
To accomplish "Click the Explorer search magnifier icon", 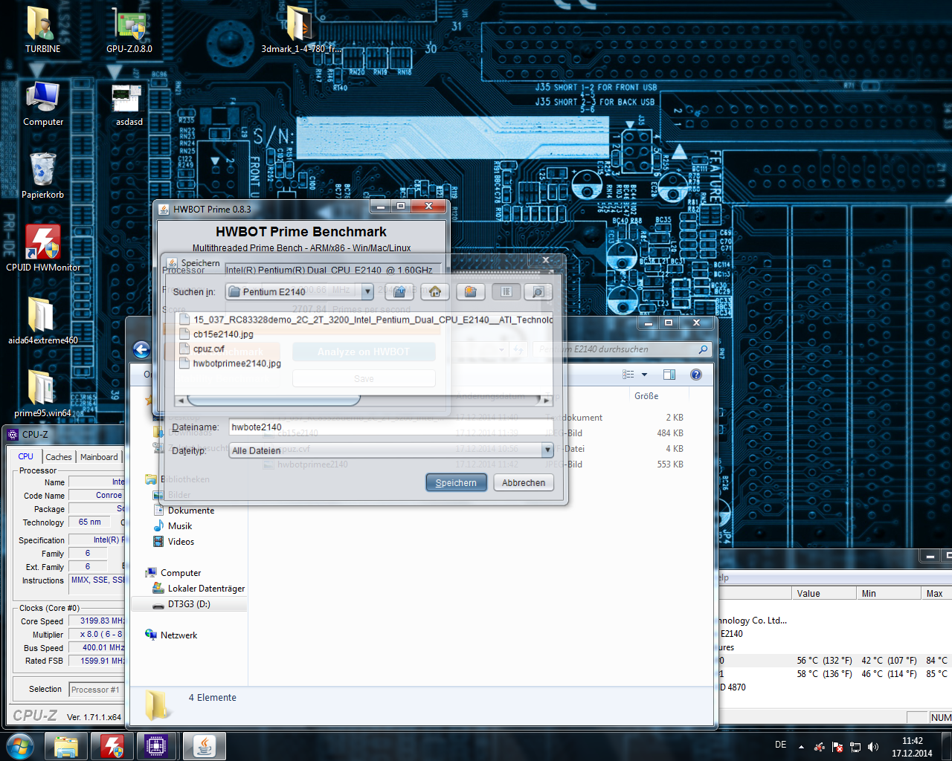I will [703, 349].
